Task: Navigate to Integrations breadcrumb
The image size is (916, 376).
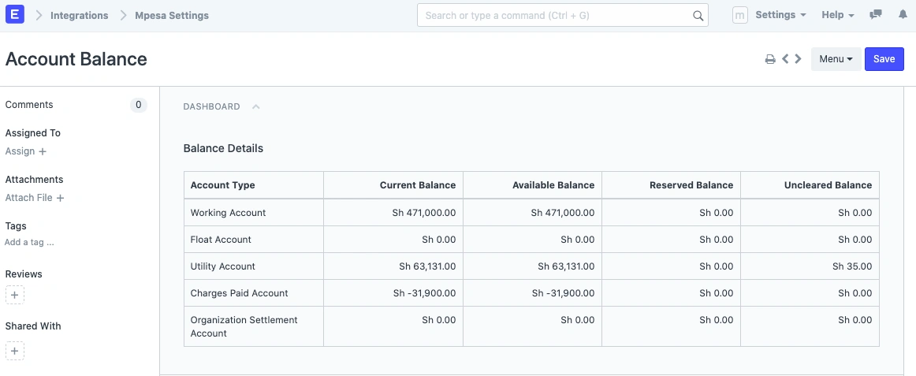Action: tap(80, 16)
